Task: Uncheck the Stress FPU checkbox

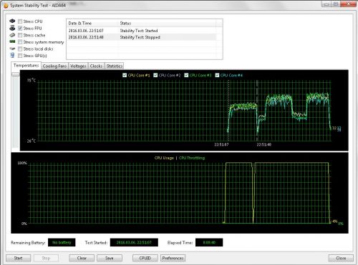Action: [20, 29]
